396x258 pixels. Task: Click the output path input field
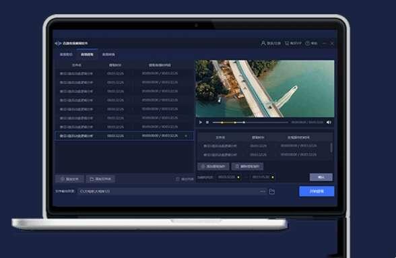point(168,191)
